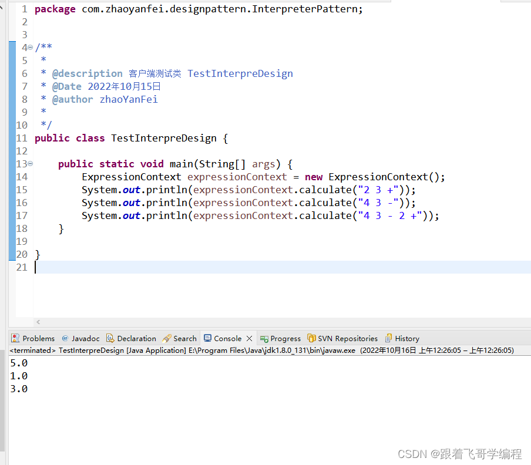Click new ExpressionContext() on line 14

click(372, 177)
